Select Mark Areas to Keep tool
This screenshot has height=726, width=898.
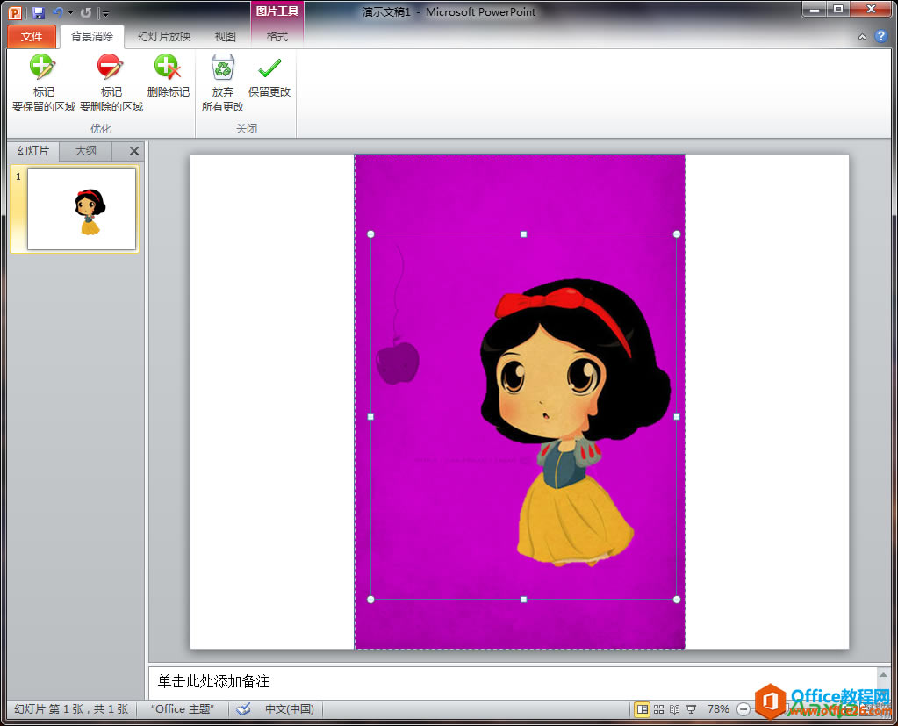[44, 83]
